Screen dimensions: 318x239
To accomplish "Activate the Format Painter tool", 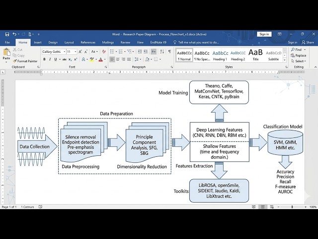I will click(25, 61).
